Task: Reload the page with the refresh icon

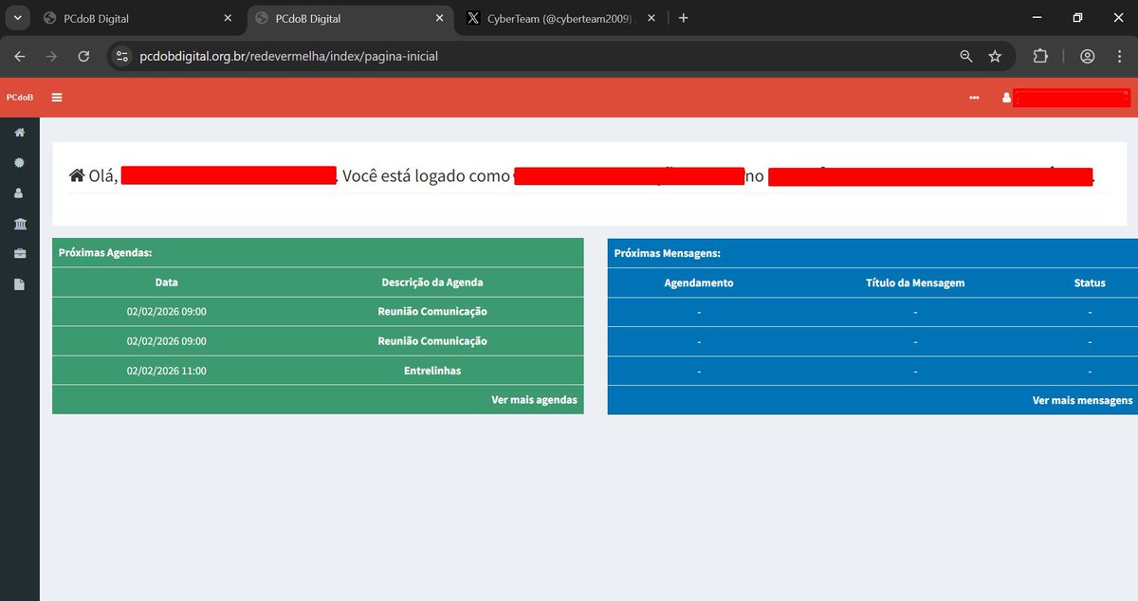Action: click(83, 56)
